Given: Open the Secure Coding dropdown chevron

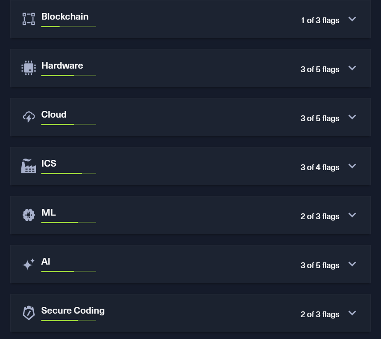Looking at the screenshot, I should pyautogui.click(x=352, y=313).
